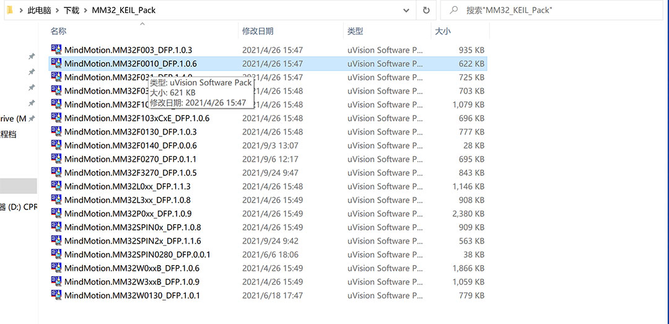Click the MindMotion.MM32F0010_DFP.1.0.6 pack icon
669x324 pixels.
[x=56, y=63]
